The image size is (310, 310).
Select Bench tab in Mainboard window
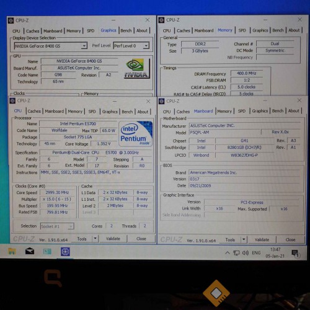278,111
